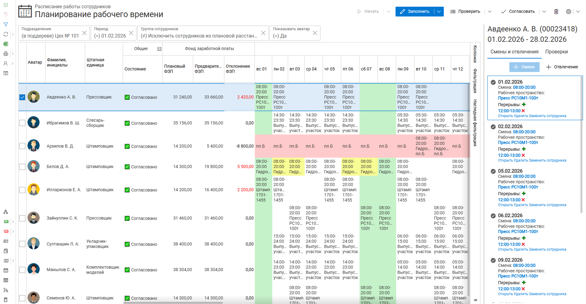Clear the Показывать аватар filter X
586x304 pixels.
point(315,33)
